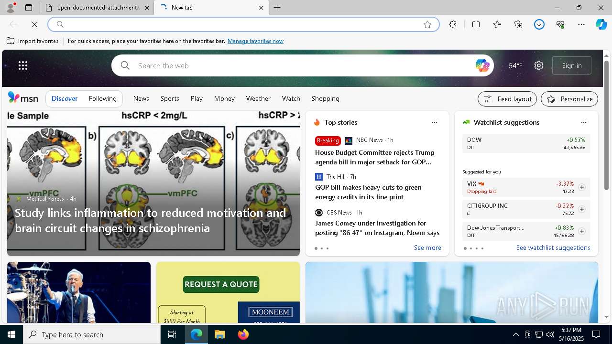
Task: Close the New tab tab
Action: click(x=261, y=8)
